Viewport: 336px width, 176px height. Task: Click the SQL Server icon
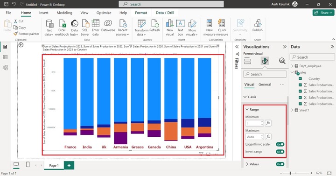[x=85, y=24]
